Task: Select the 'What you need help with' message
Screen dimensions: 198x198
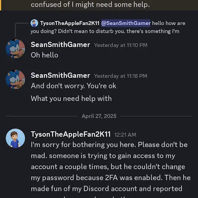Action: coord(71,99)
